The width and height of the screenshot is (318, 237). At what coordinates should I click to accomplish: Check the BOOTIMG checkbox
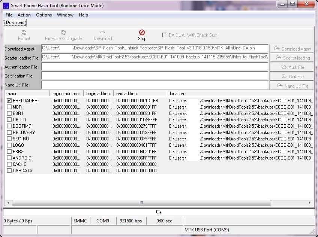[x=9, y=126]
